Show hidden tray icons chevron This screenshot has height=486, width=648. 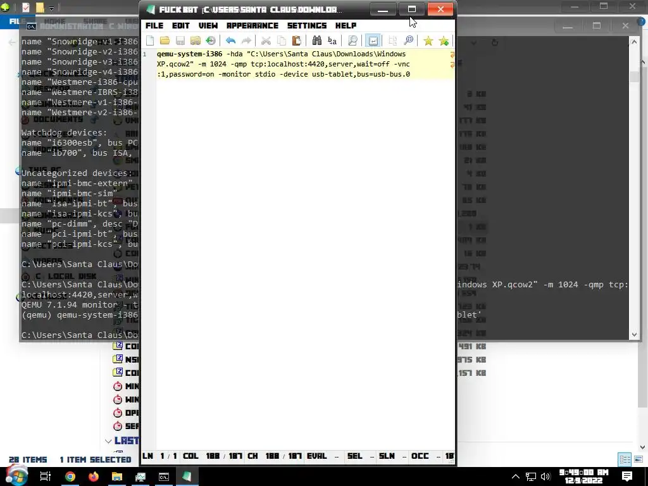[x=515, y=477]
